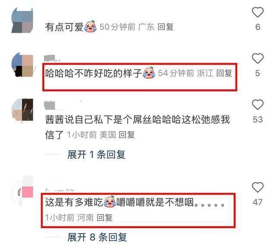This screenshot has height=251, width=276.
Task: Open the blurred username above 浙江 comment
Action: click(x=52, y=58)
